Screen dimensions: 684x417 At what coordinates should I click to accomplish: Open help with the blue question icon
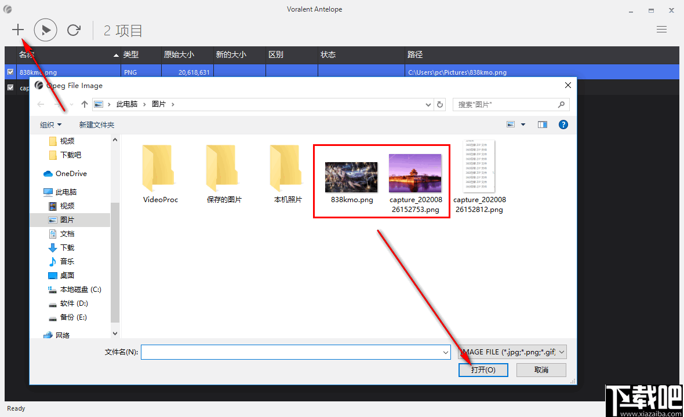point(563,125)
